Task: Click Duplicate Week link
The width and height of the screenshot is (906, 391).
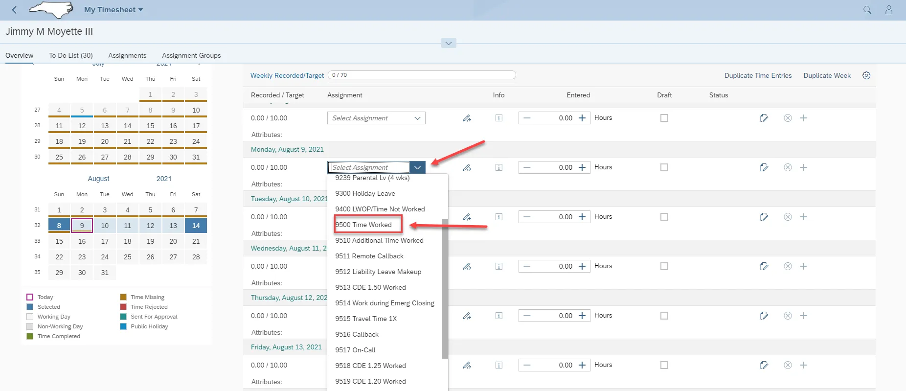Action: (826, 75)
